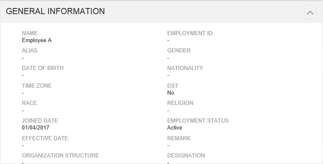
Task: Click the EMPLOYMENT ID label
Action: pyautogui.click(x=190, y=33)
